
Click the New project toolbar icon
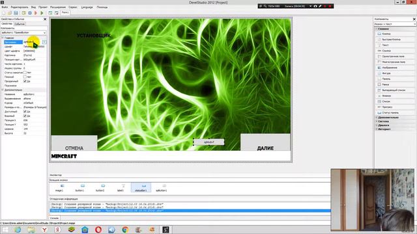(4, 13)
